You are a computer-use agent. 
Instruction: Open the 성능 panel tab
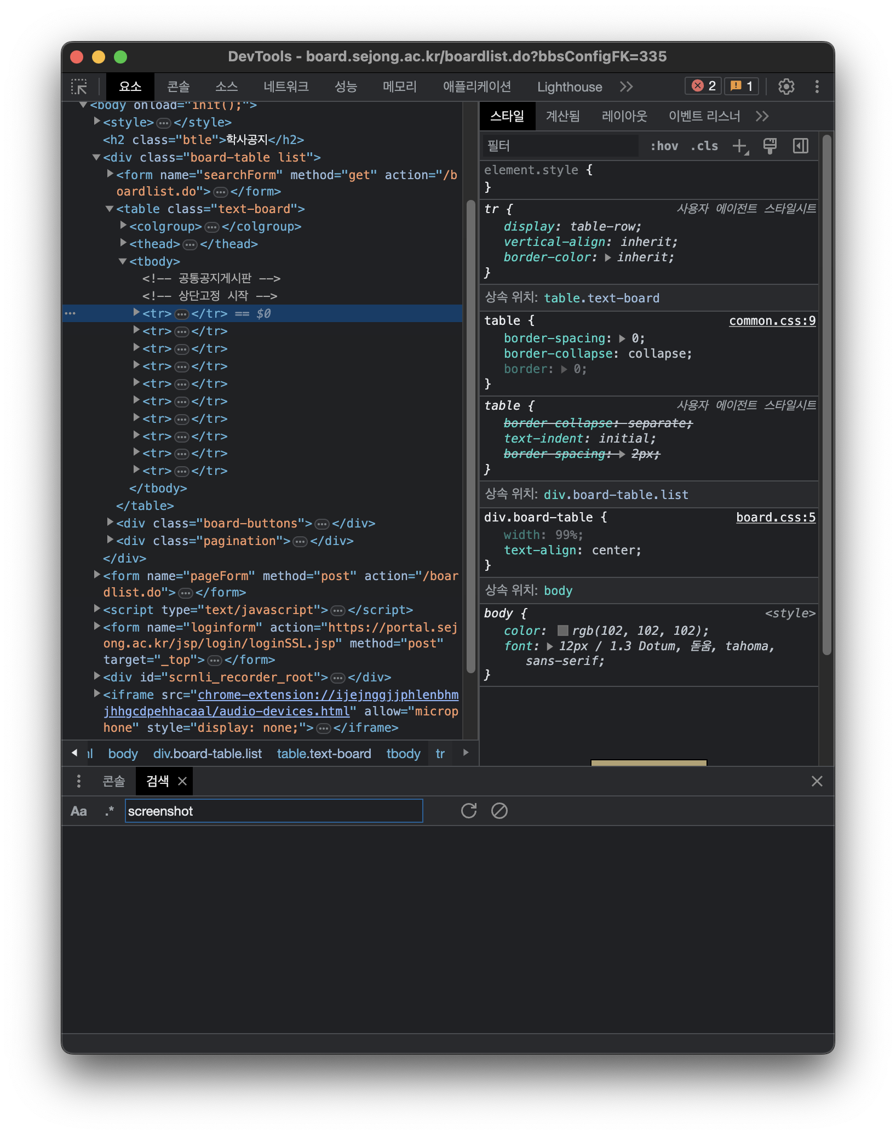346,87
